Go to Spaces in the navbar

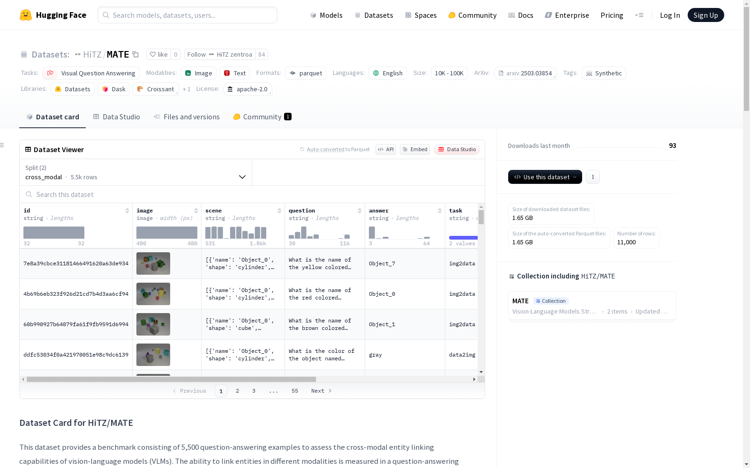pos(421,15)
